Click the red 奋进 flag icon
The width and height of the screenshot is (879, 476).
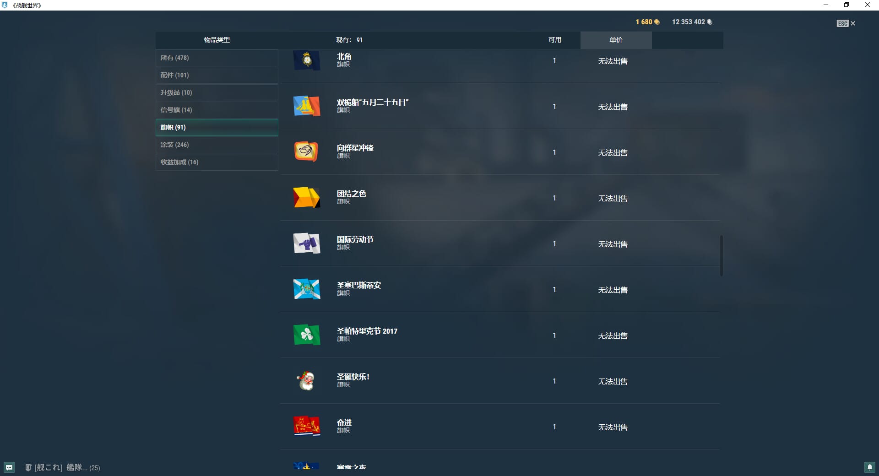307,427
